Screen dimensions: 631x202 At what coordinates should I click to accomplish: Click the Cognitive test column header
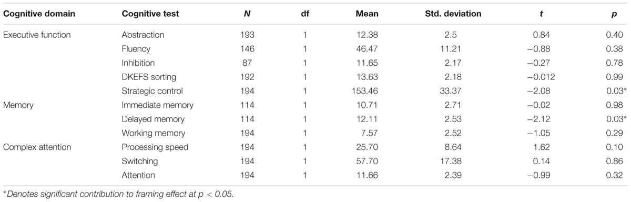150,14
